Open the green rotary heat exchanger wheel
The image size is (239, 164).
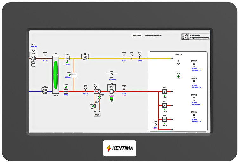point(56,74)
